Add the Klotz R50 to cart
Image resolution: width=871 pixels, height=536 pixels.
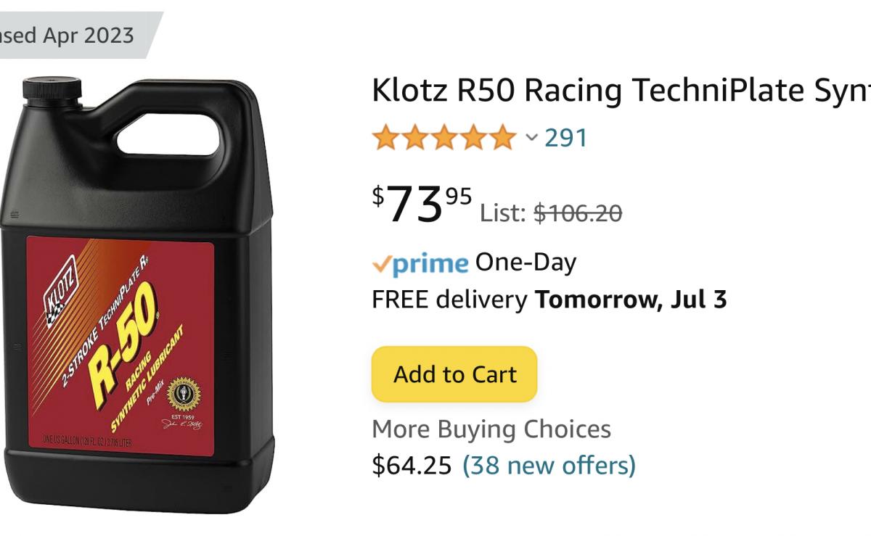pyautogui.click(x=454, y=374)
